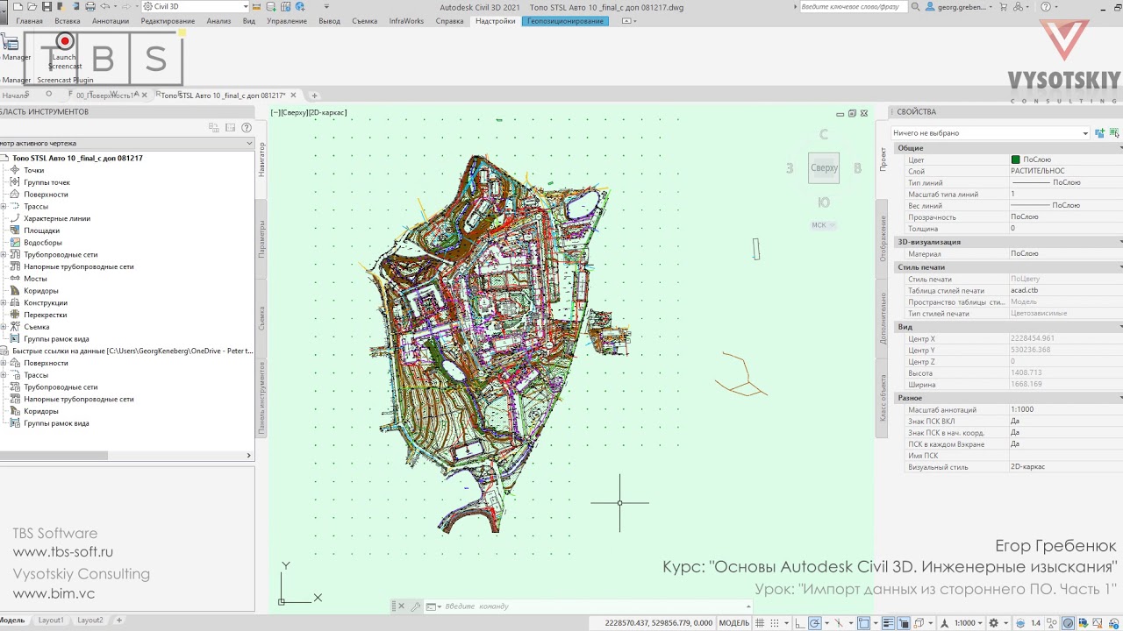Open the annotation scale 1:1000 dropdown

click(969, 623)
